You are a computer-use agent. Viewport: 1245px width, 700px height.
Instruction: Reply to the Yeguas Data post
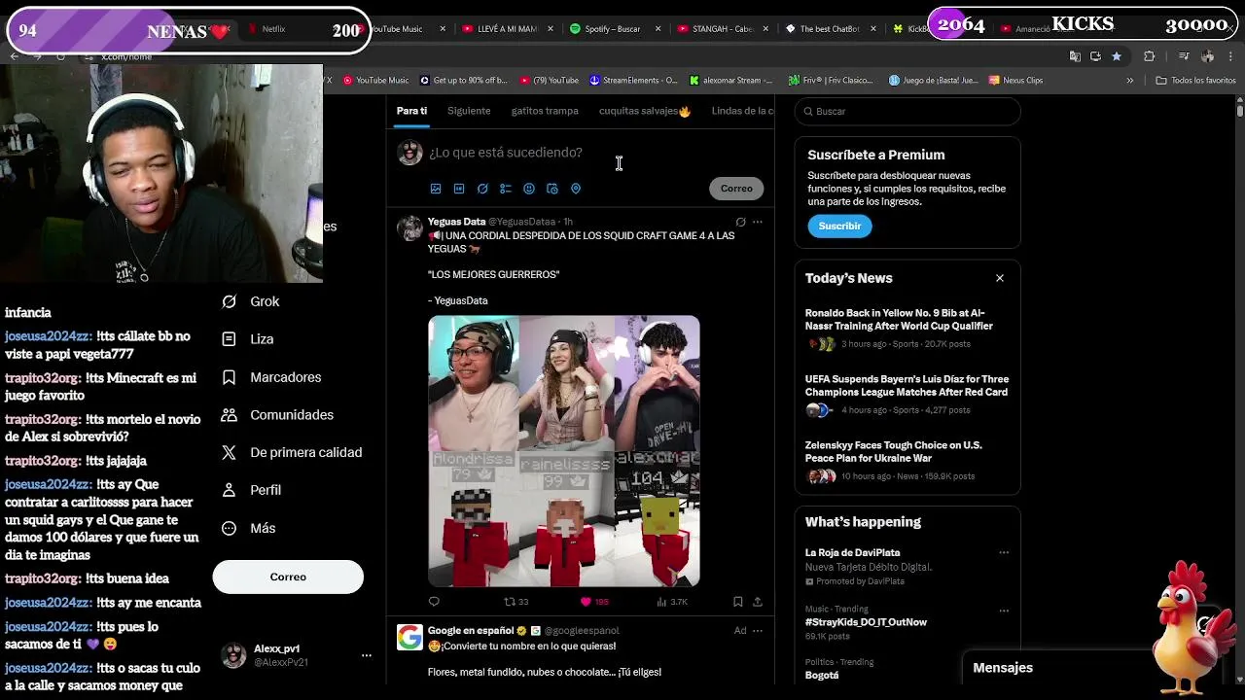[x=434, y=602]
